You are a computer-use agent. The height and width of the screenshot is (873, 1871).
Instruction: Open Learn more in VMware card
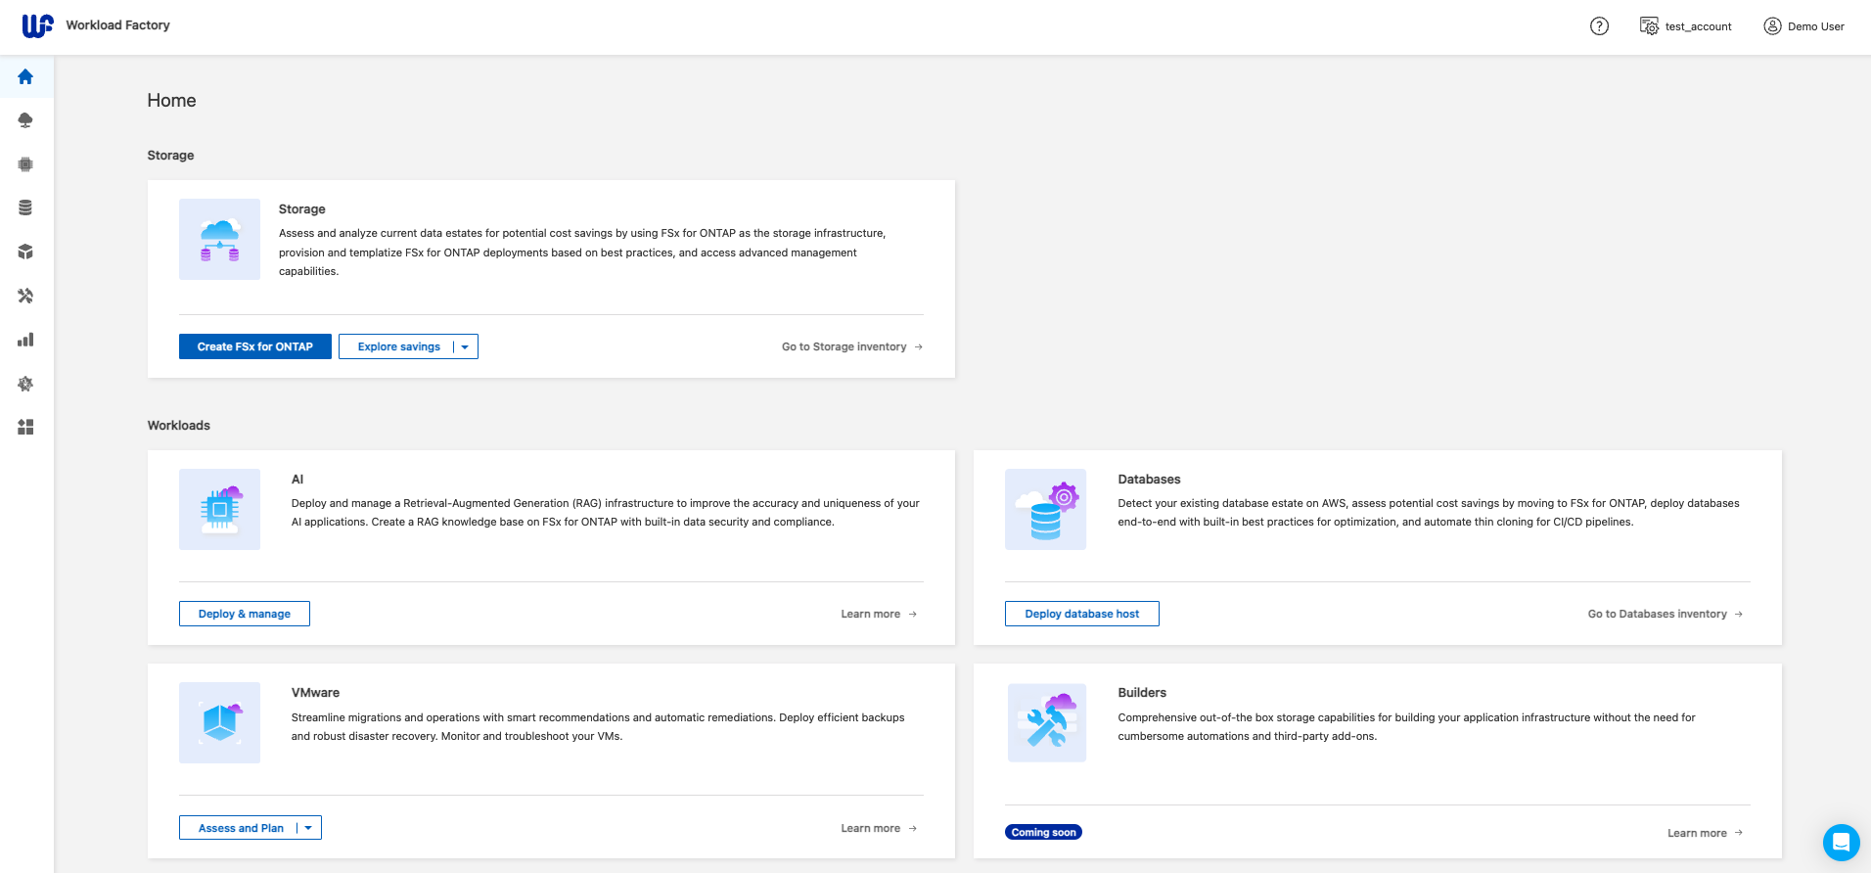click(x=879, y=828)
